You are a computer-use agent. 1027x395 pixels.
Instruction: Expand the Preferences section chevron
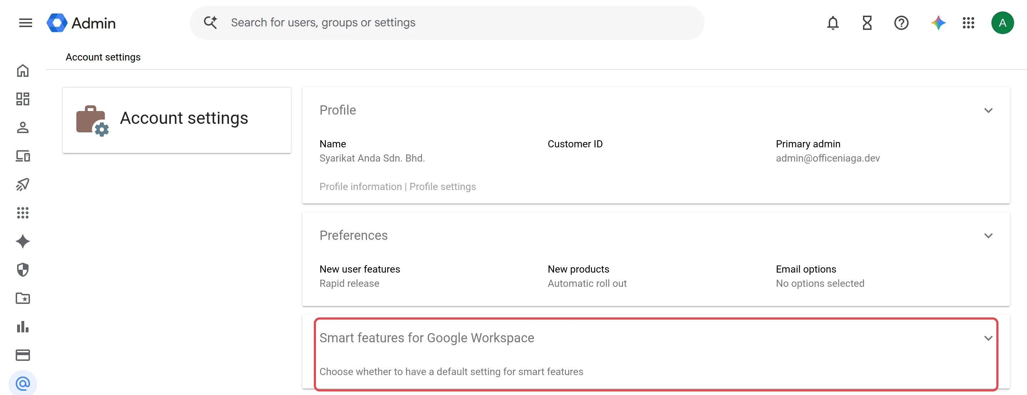click(x=988, y=236)
